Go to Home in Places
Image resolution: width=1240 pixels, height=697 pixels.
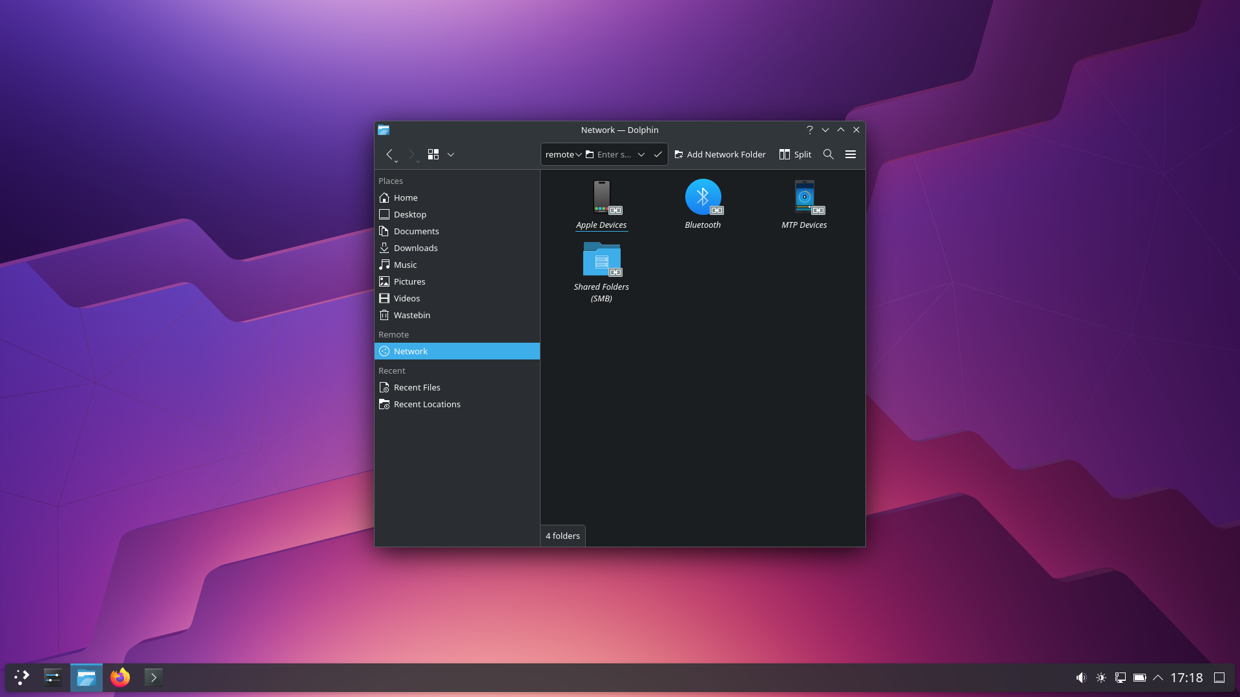point(457,197)
